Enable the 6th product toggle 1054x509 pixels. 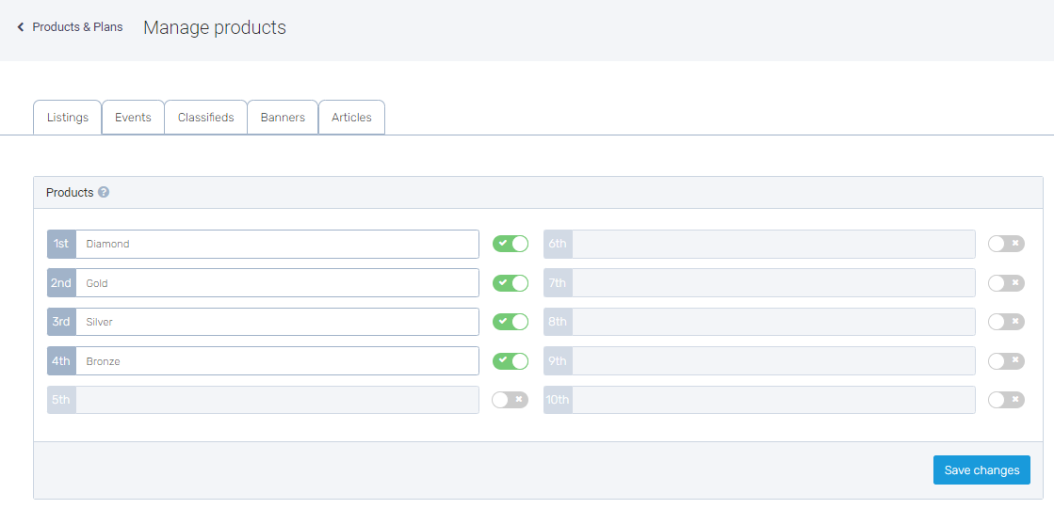click(x=1006, y=244)
